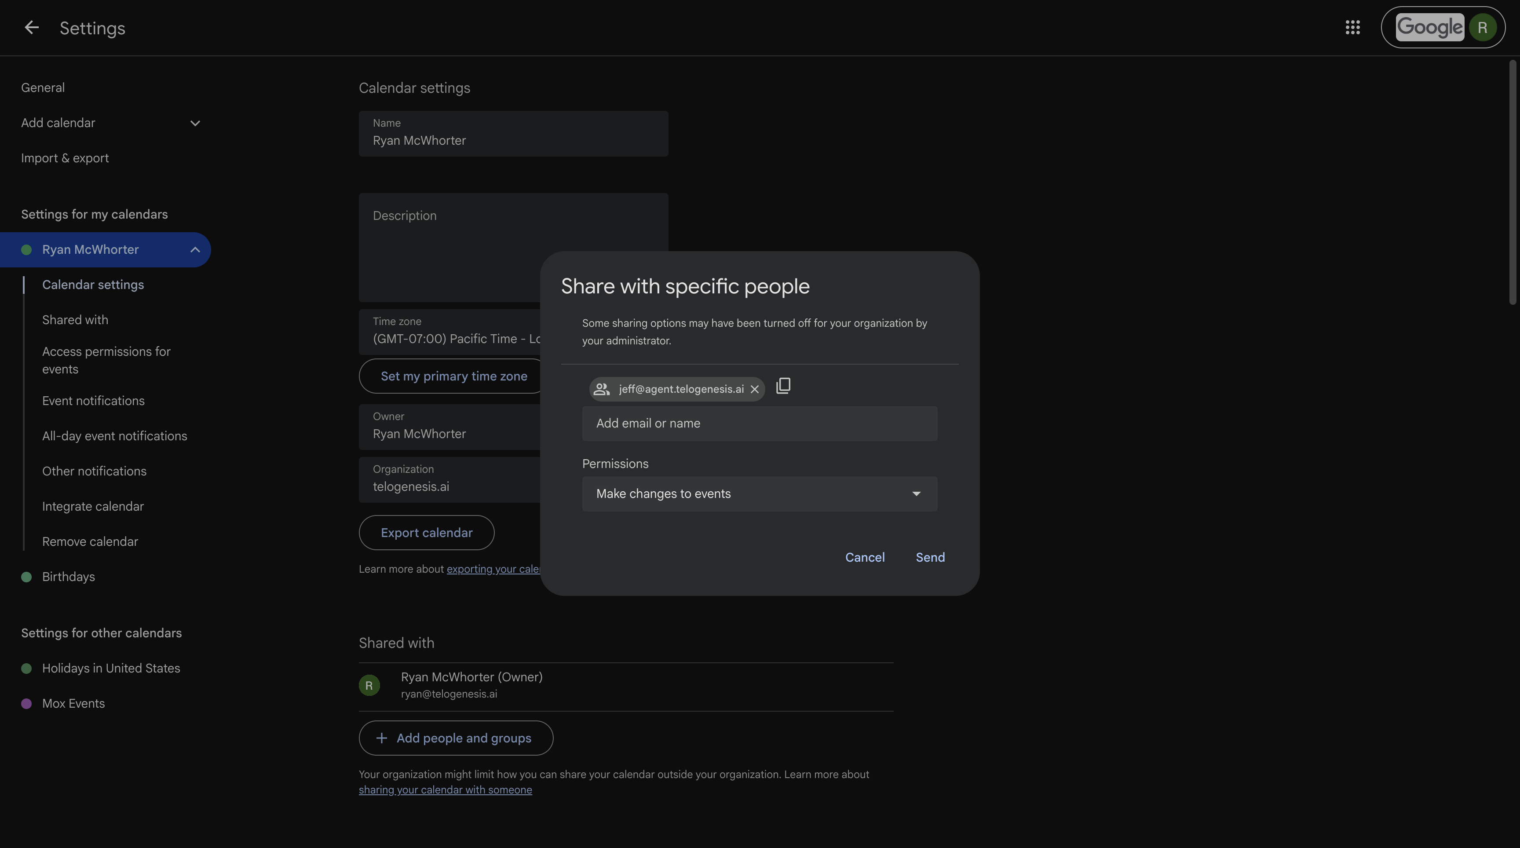Open the account avatar menu
Screen dimensions: 1520x848
[1483, 27]
